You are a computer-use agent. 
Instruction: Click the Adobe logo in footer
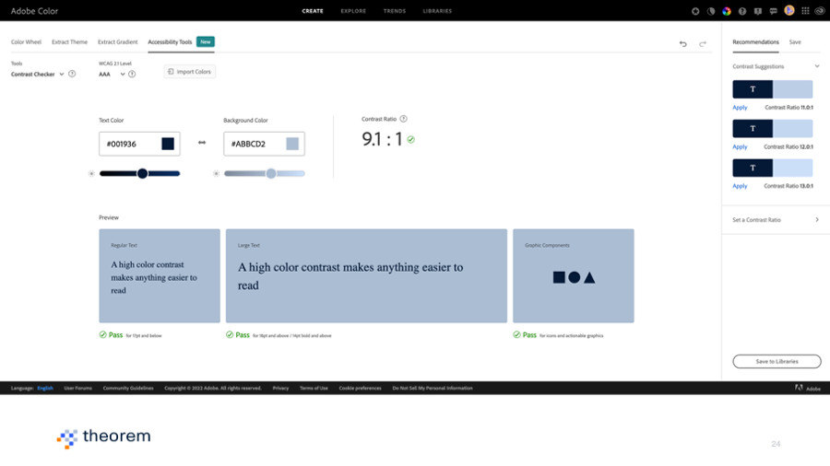807,389
